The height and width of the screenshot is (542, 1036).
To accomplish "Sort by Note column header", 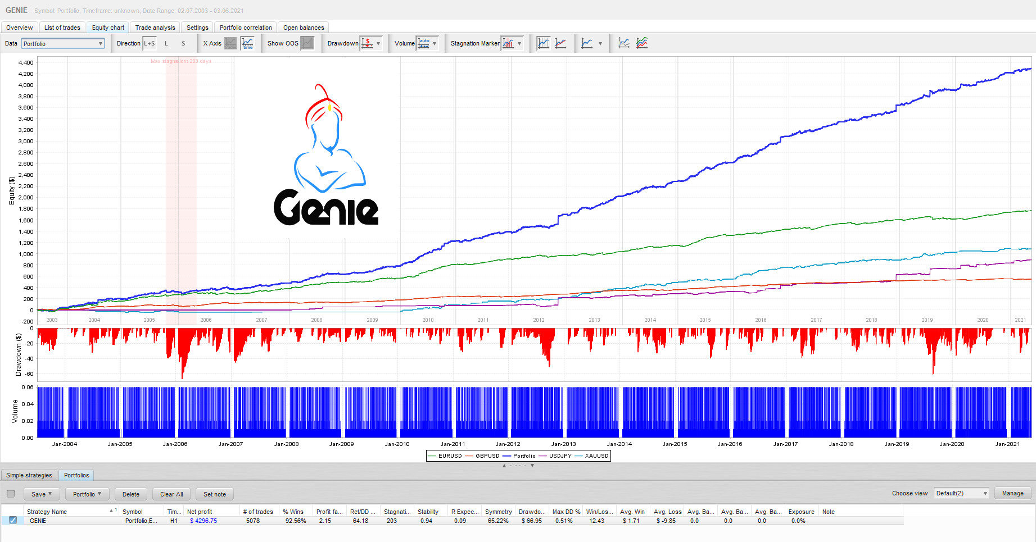I will click(x=861, y=512).
